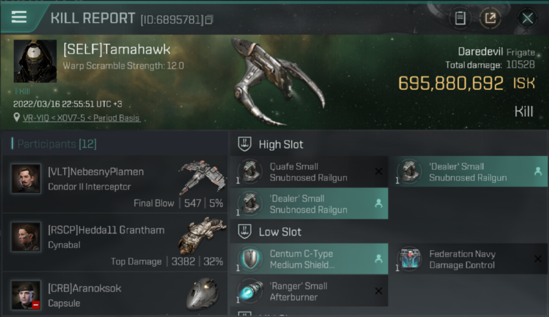The height and width of the screenshot is (317, 549).
Task: Select the Quafe Small Snubnosed Railgun icon
Action: [250, 172]
